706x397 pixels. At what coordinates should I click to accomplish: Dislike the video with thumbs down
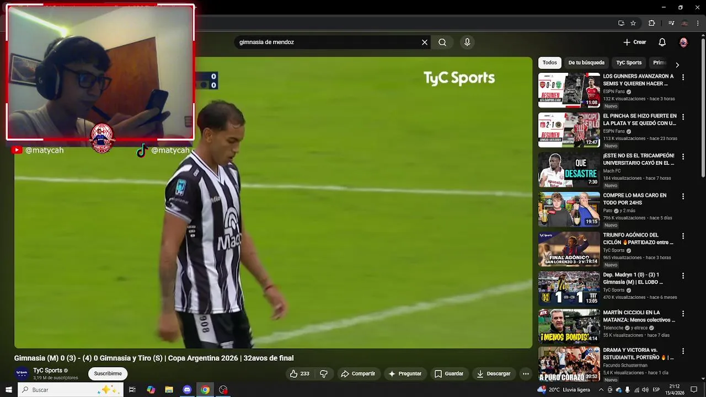click(x=324, y=374)
